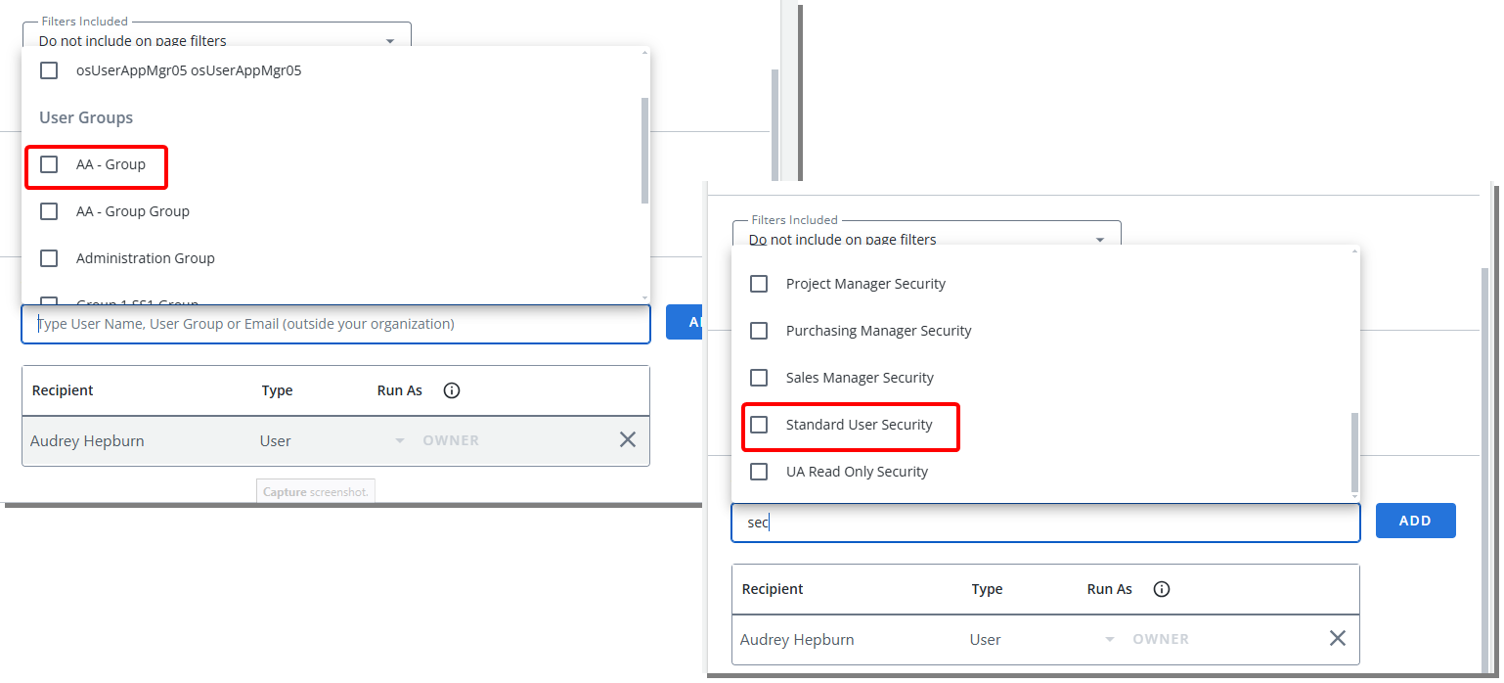
Task: Click the dropdown chevron in right Filters Included box
Action: click(1099, 239)
